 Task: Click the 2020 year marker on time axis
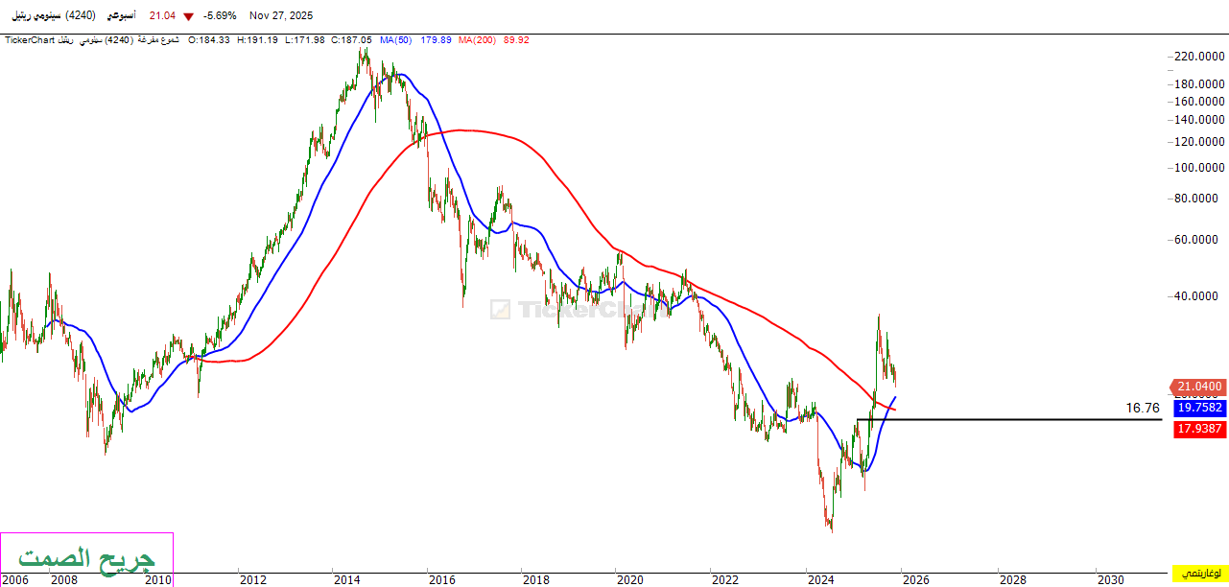pyautogui.click(x=629, y=579)
